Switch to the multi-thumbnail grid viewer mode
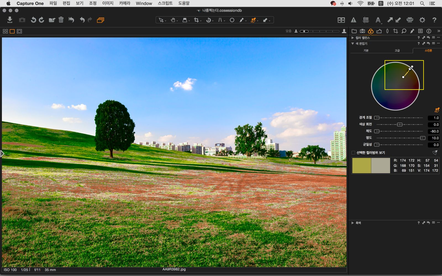 pyautogui.click(x=5, y=31)
